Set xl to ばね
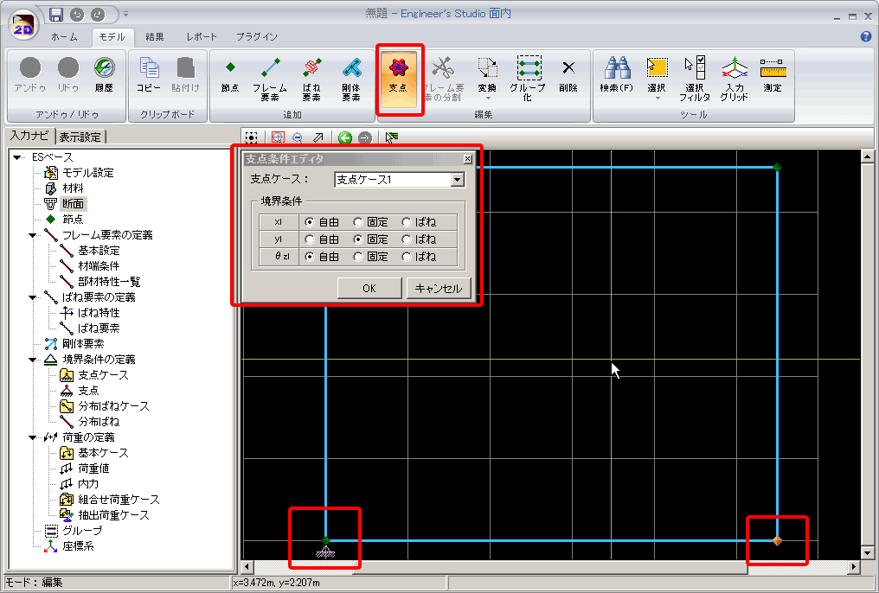Viewport: 879px width, 593px height. click(x=407, y=222)
